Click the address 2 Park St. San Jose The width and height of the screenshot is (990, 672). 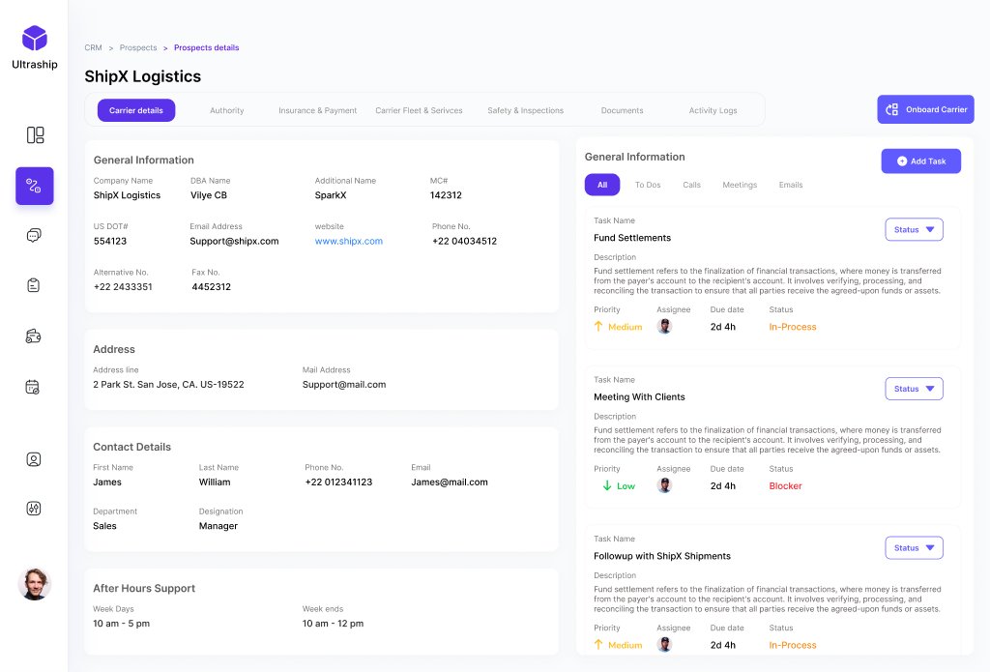[x=168, y=385]
